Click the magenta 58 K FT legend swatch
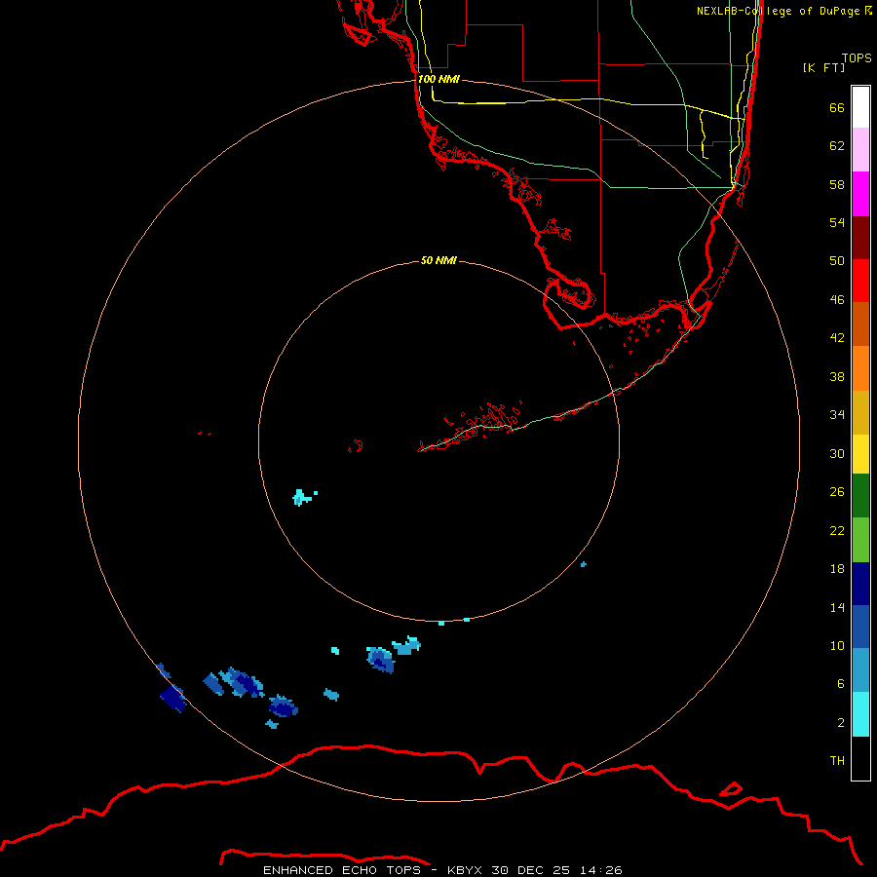 coord(860,194)
